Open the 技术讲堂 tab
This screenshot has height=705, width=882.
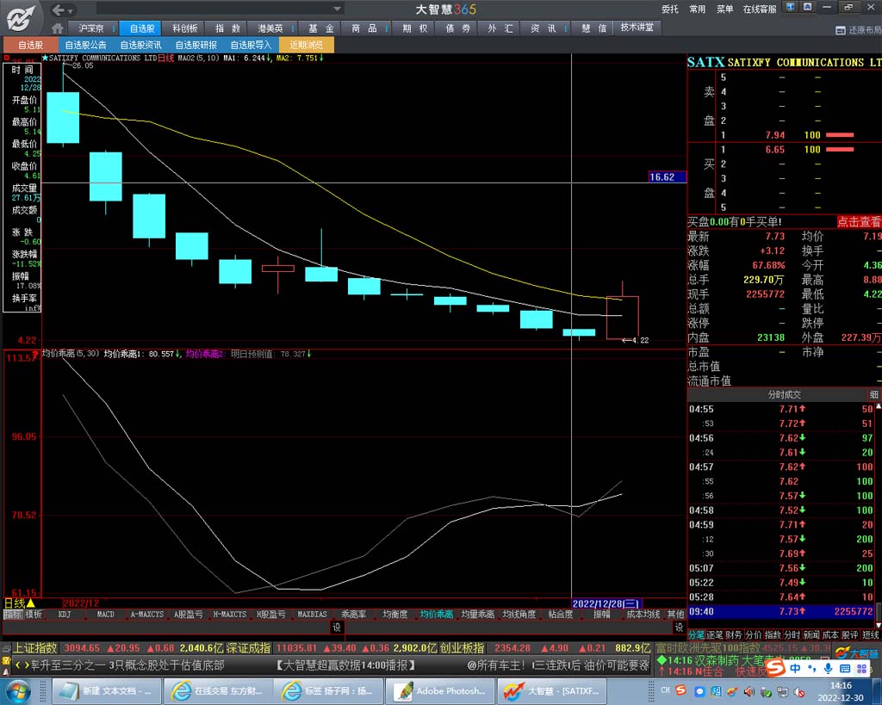[x=637, y=28]
